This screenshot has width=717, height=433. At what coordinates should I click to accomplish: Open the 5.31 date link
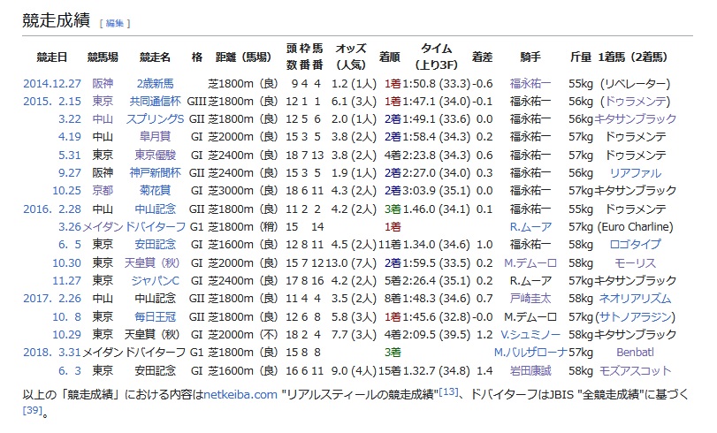[x=70, y=155]
